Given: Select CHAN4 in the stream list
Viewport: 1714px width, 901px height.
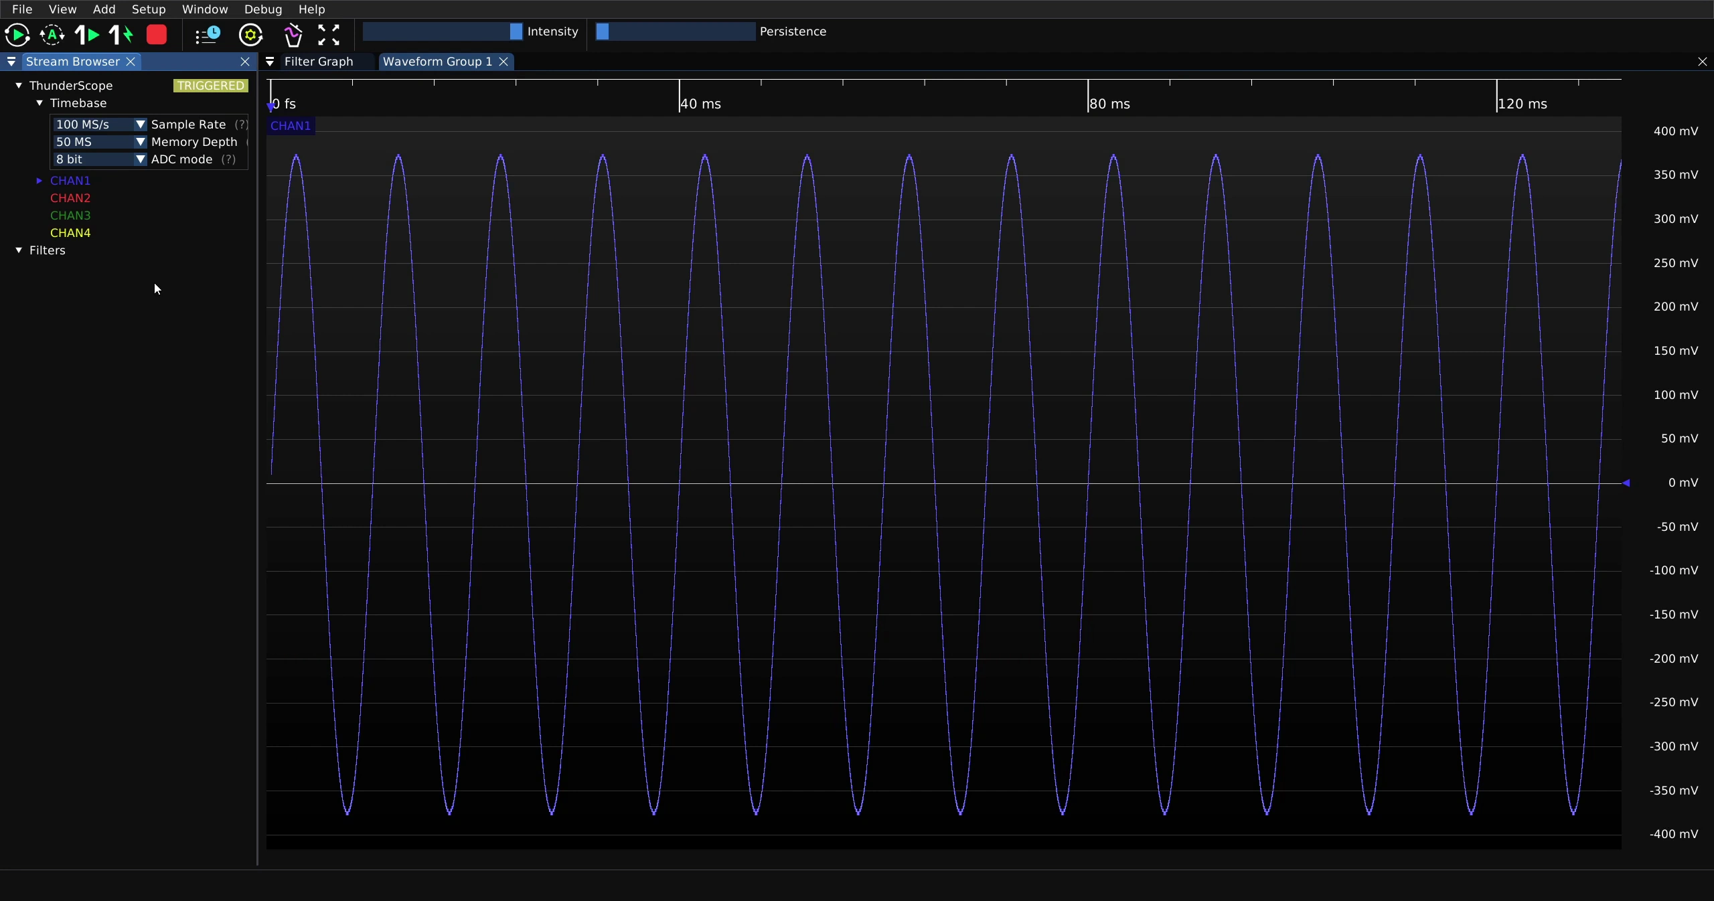Looking at the screenshot, I should (x=70, y=233).
